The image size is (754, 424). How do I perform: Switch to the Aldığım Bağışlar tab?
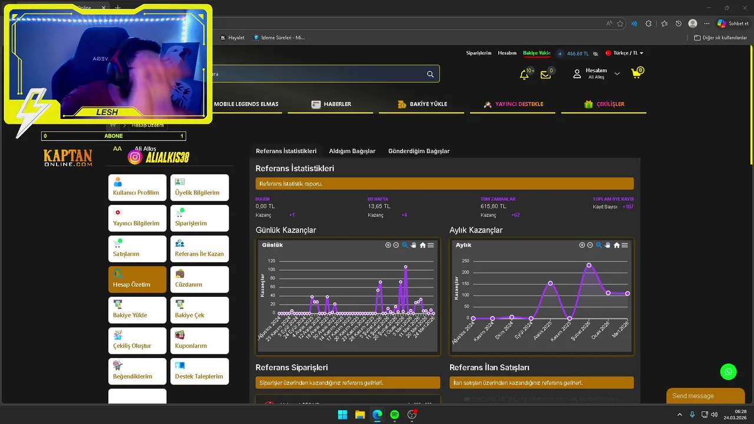(352, 151)
